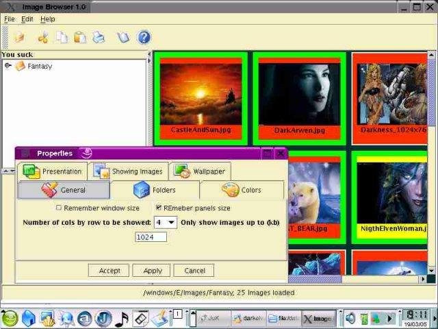Select DarkArwen.jpg thumbnail
The image size is (438, 329).
coord(300,99)
